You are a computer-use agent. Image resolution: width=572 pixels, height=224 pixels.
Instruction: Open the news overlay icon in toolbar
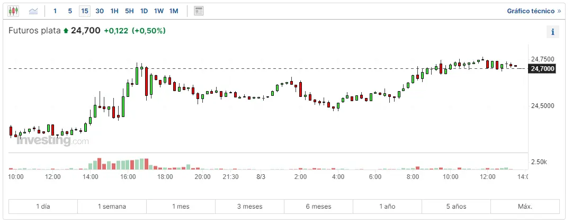[x=199, y=11]
